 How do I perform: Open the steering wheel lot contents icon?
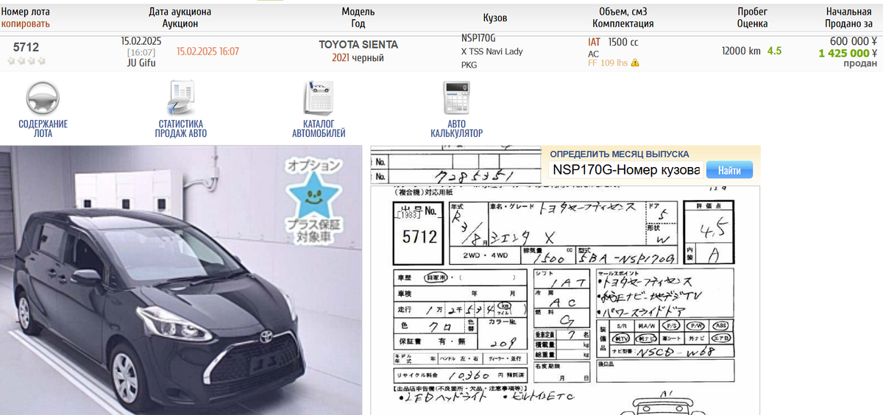43,98
